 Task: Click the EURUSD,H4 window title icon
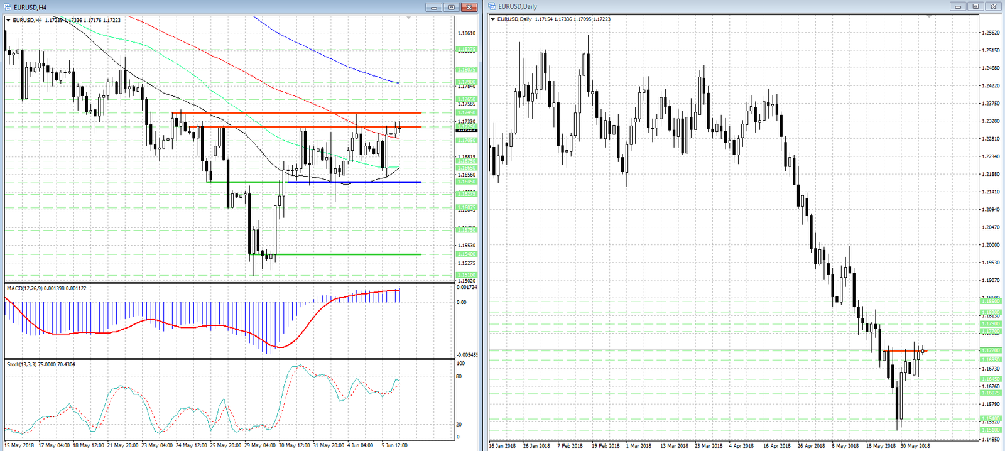8,7
